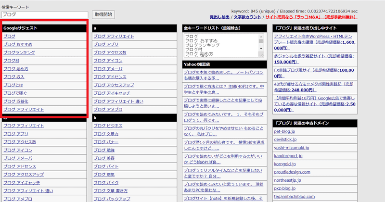Open Yahoo question ブログで実際に経験したこと
Viewport: 385px width, 202px height.
pos(223,103)
